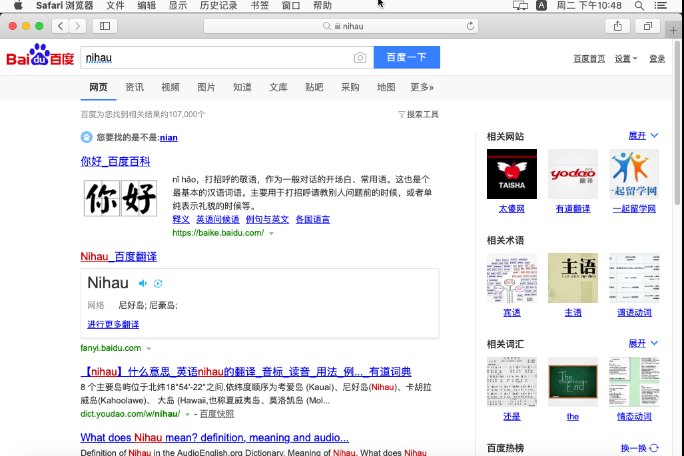Switch to the 地图 tab
684x456 pixels.
click(386, 87)
